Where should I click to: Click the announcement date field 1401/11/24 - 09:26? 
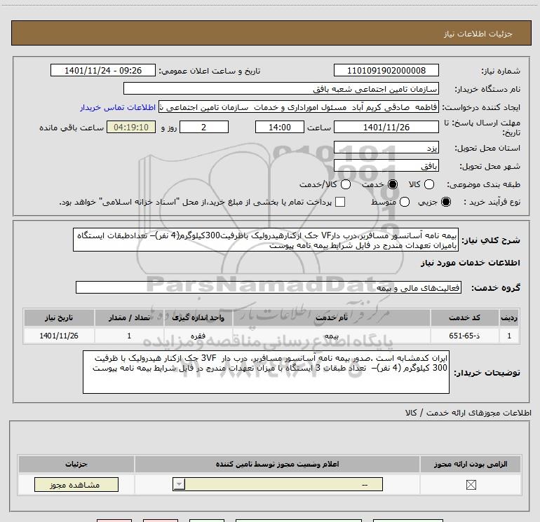pyautogui.click(x=103, y=70)
